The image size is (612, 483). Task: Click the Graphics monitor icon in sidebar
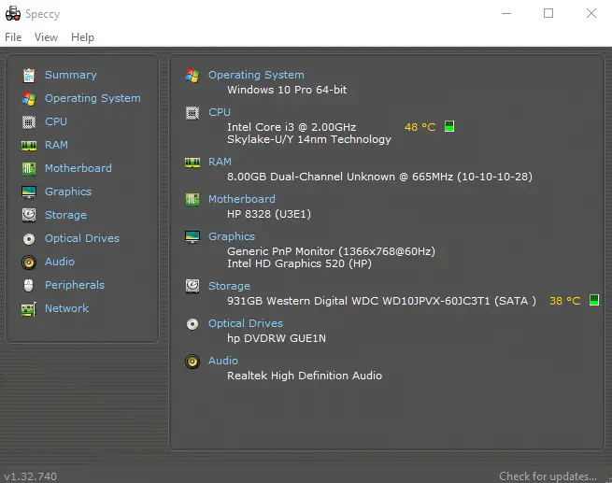point(29,192)
